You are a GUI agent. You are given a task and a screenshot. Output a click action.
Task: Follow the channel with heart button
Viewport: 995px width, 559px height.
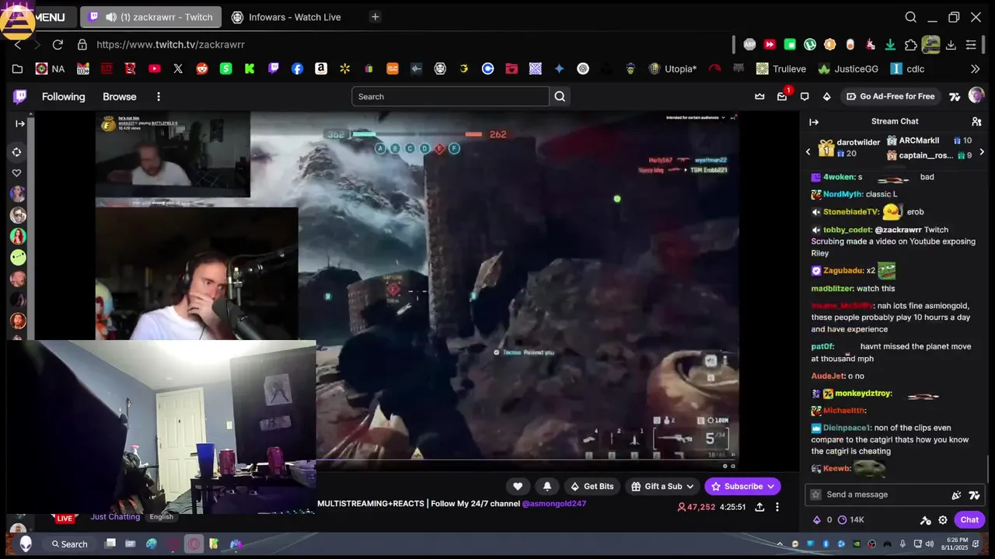(518, 486)
